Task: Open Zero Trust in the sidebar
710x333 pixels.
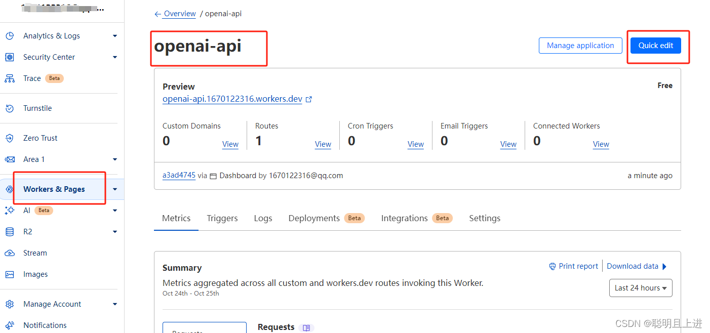Action: coord(41,138)
